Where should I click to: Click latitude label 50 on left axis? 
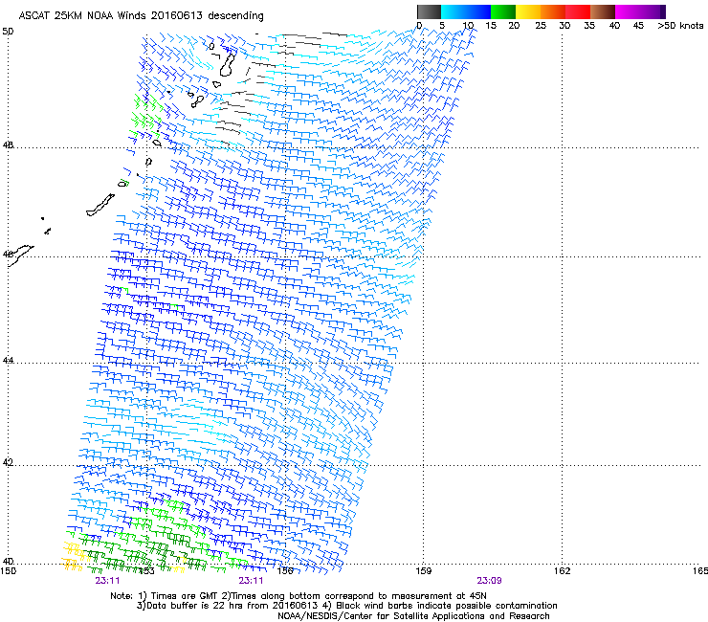pos(8,32)
